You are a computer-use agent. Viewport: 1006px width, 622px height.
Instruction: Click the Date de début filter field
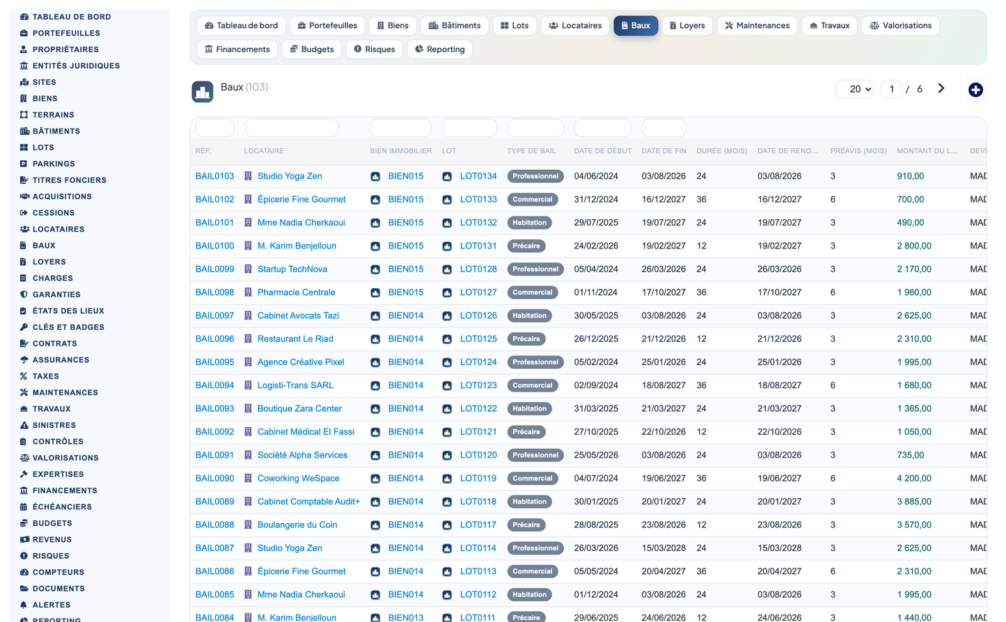603,128
